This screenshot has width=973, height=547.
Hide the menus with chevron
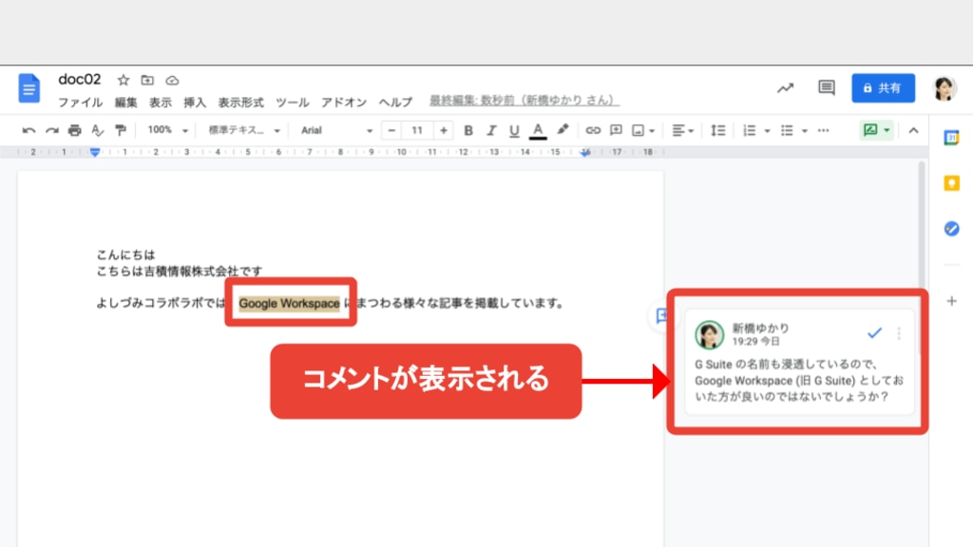point(913,130)
